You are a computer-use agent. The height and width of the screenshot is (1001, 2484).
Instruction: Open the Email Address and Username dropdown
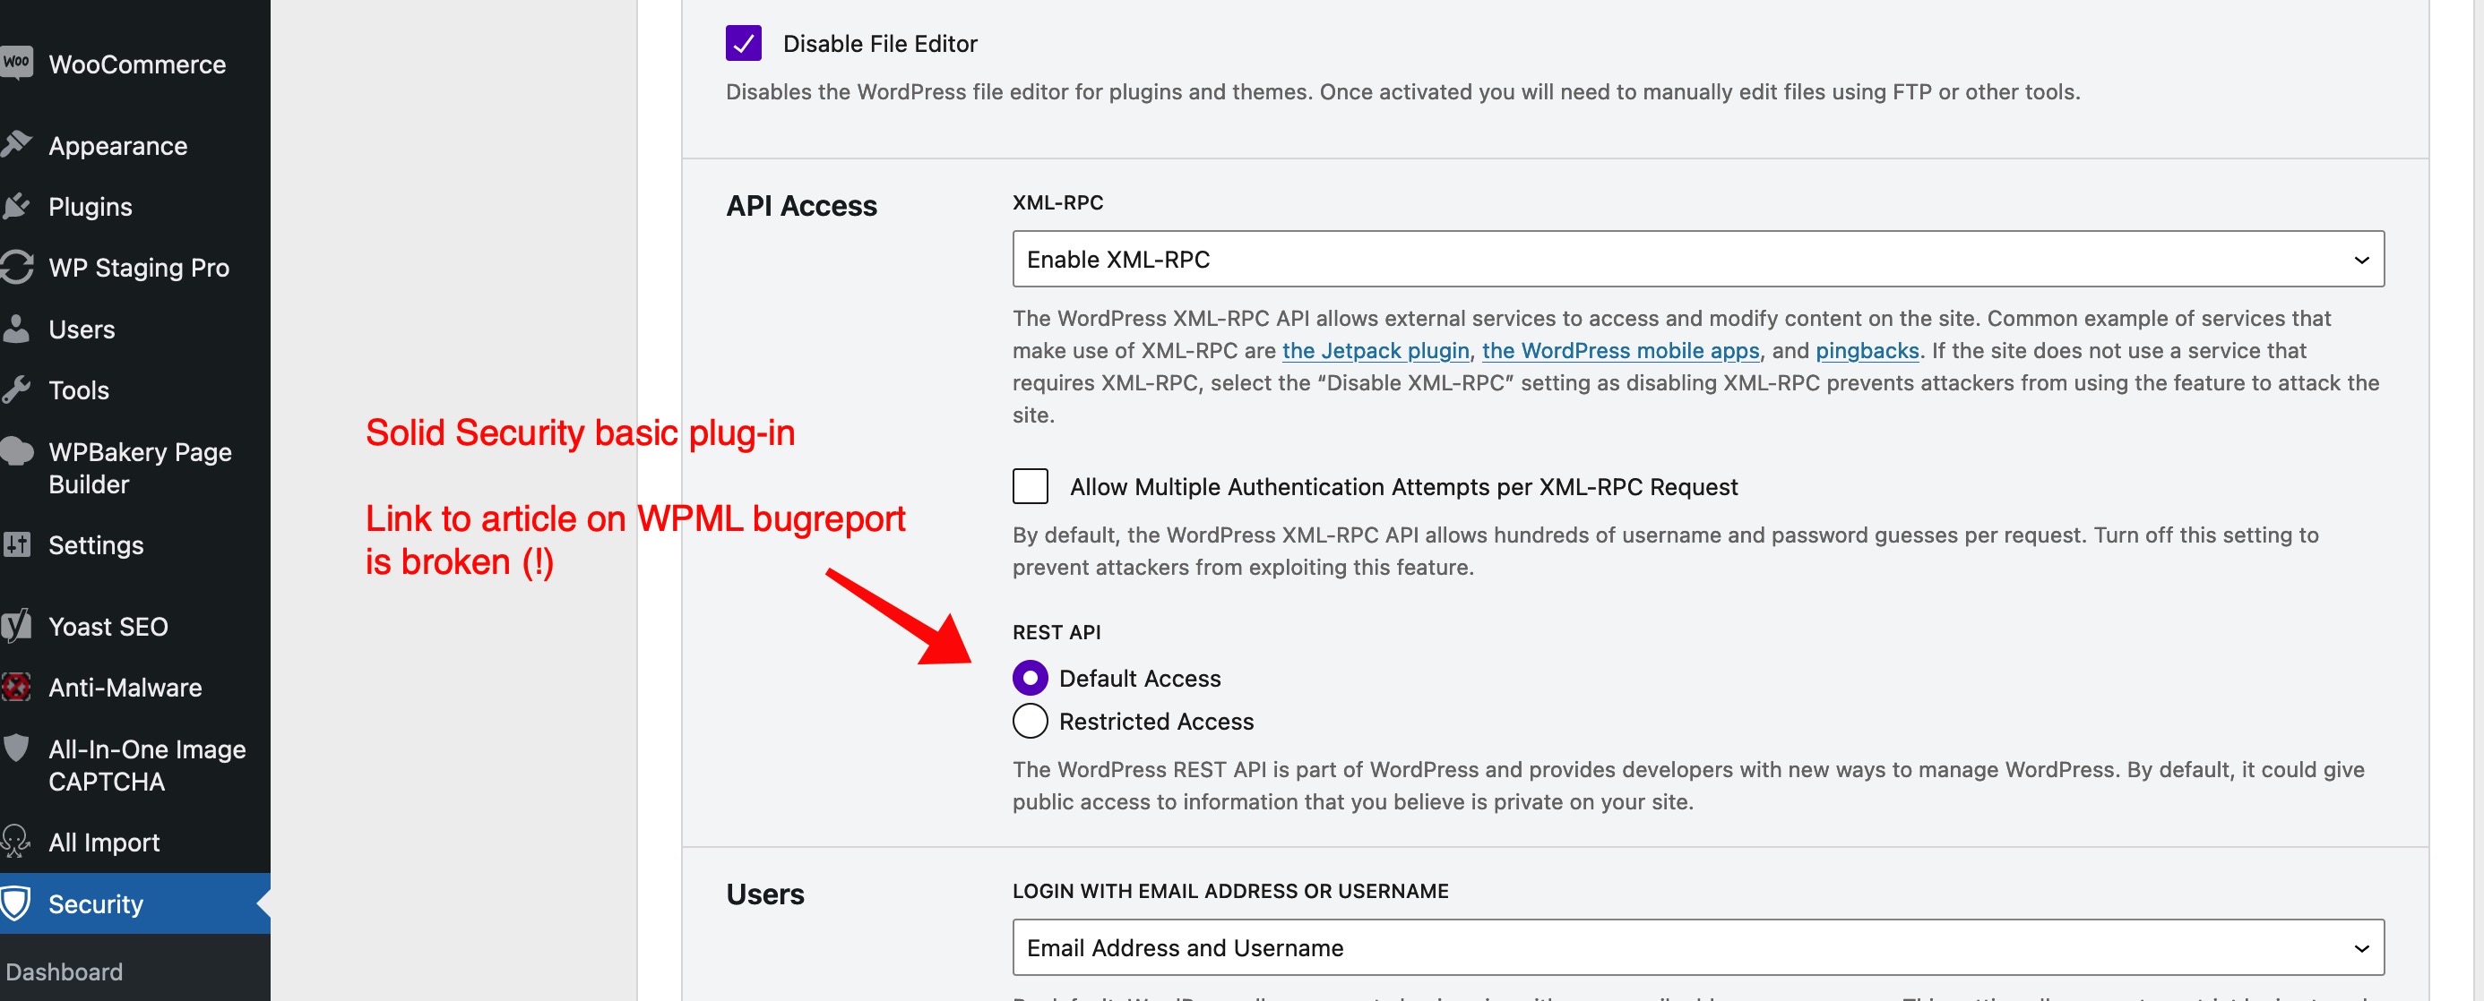(x=1698, y=948)
